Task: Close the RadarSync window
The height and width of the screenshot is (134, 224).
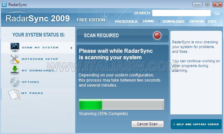Action: pos(218,5)
